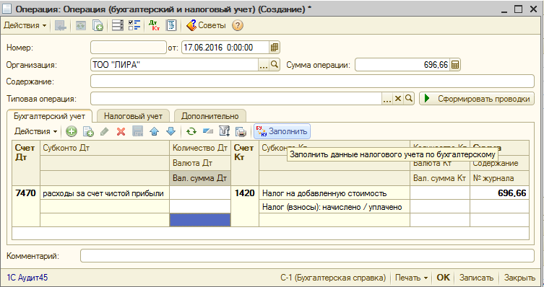This screenshot has width=544, height=287.
Task: Move row down with blue arrow
Action: click(171, 131)
